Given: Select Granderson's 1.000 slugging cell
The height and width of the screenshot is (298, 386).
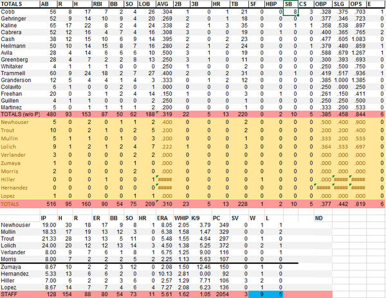Looking at the screenshot, I should (341, 80).
